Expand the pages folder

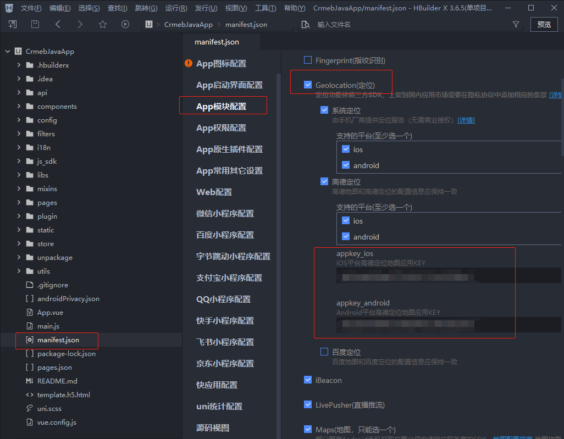[x=19, y=202]
